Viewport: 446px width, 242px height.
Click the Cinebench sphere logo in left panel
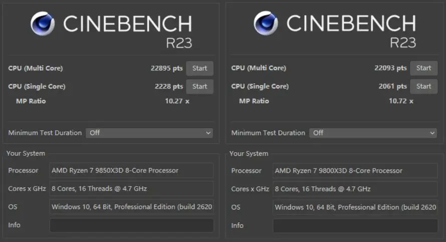click(43, 24)
